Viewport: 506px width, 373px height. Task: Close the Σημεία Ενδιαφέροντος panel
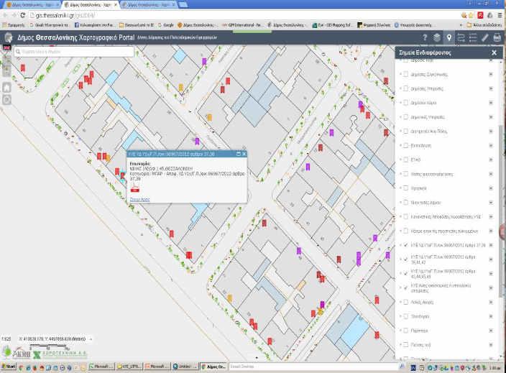pyautogui.click(x=494, y=52)
